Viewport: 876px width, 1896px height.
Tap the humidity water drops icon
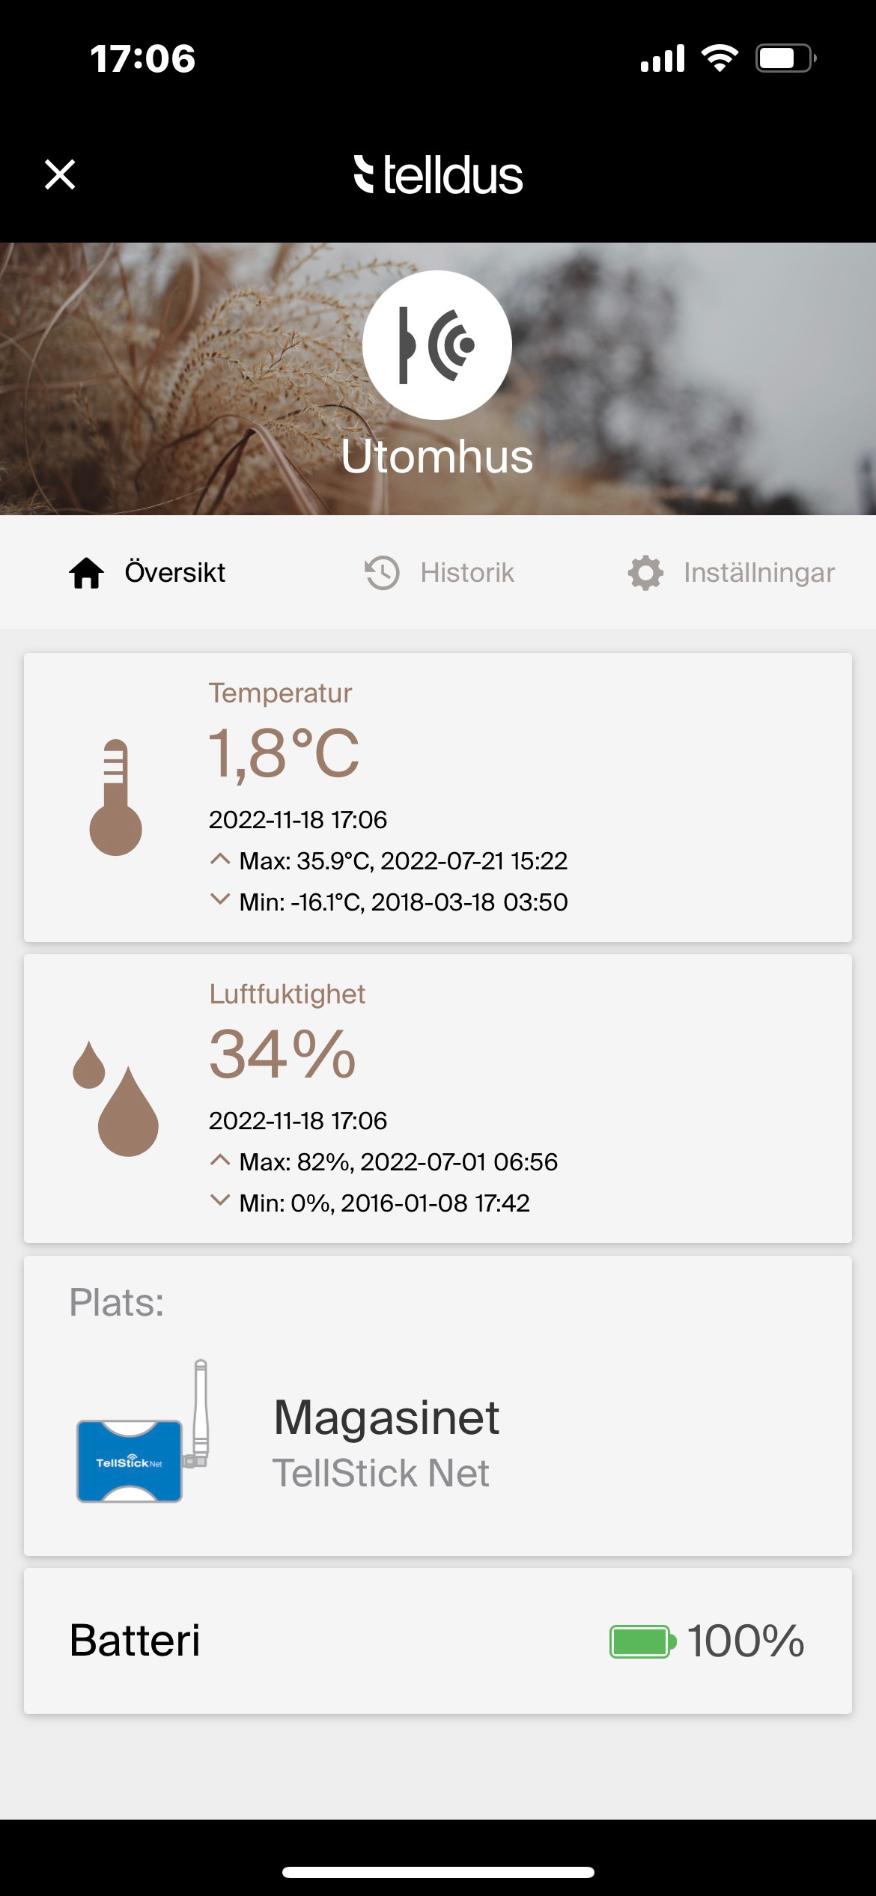point(116,1099)
